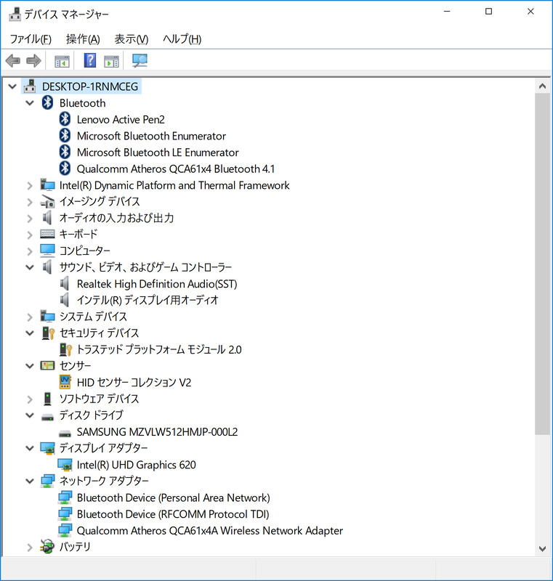The image size is (553, 581).
Task: Open the 操作(A) menu
Action: (83, 39)
